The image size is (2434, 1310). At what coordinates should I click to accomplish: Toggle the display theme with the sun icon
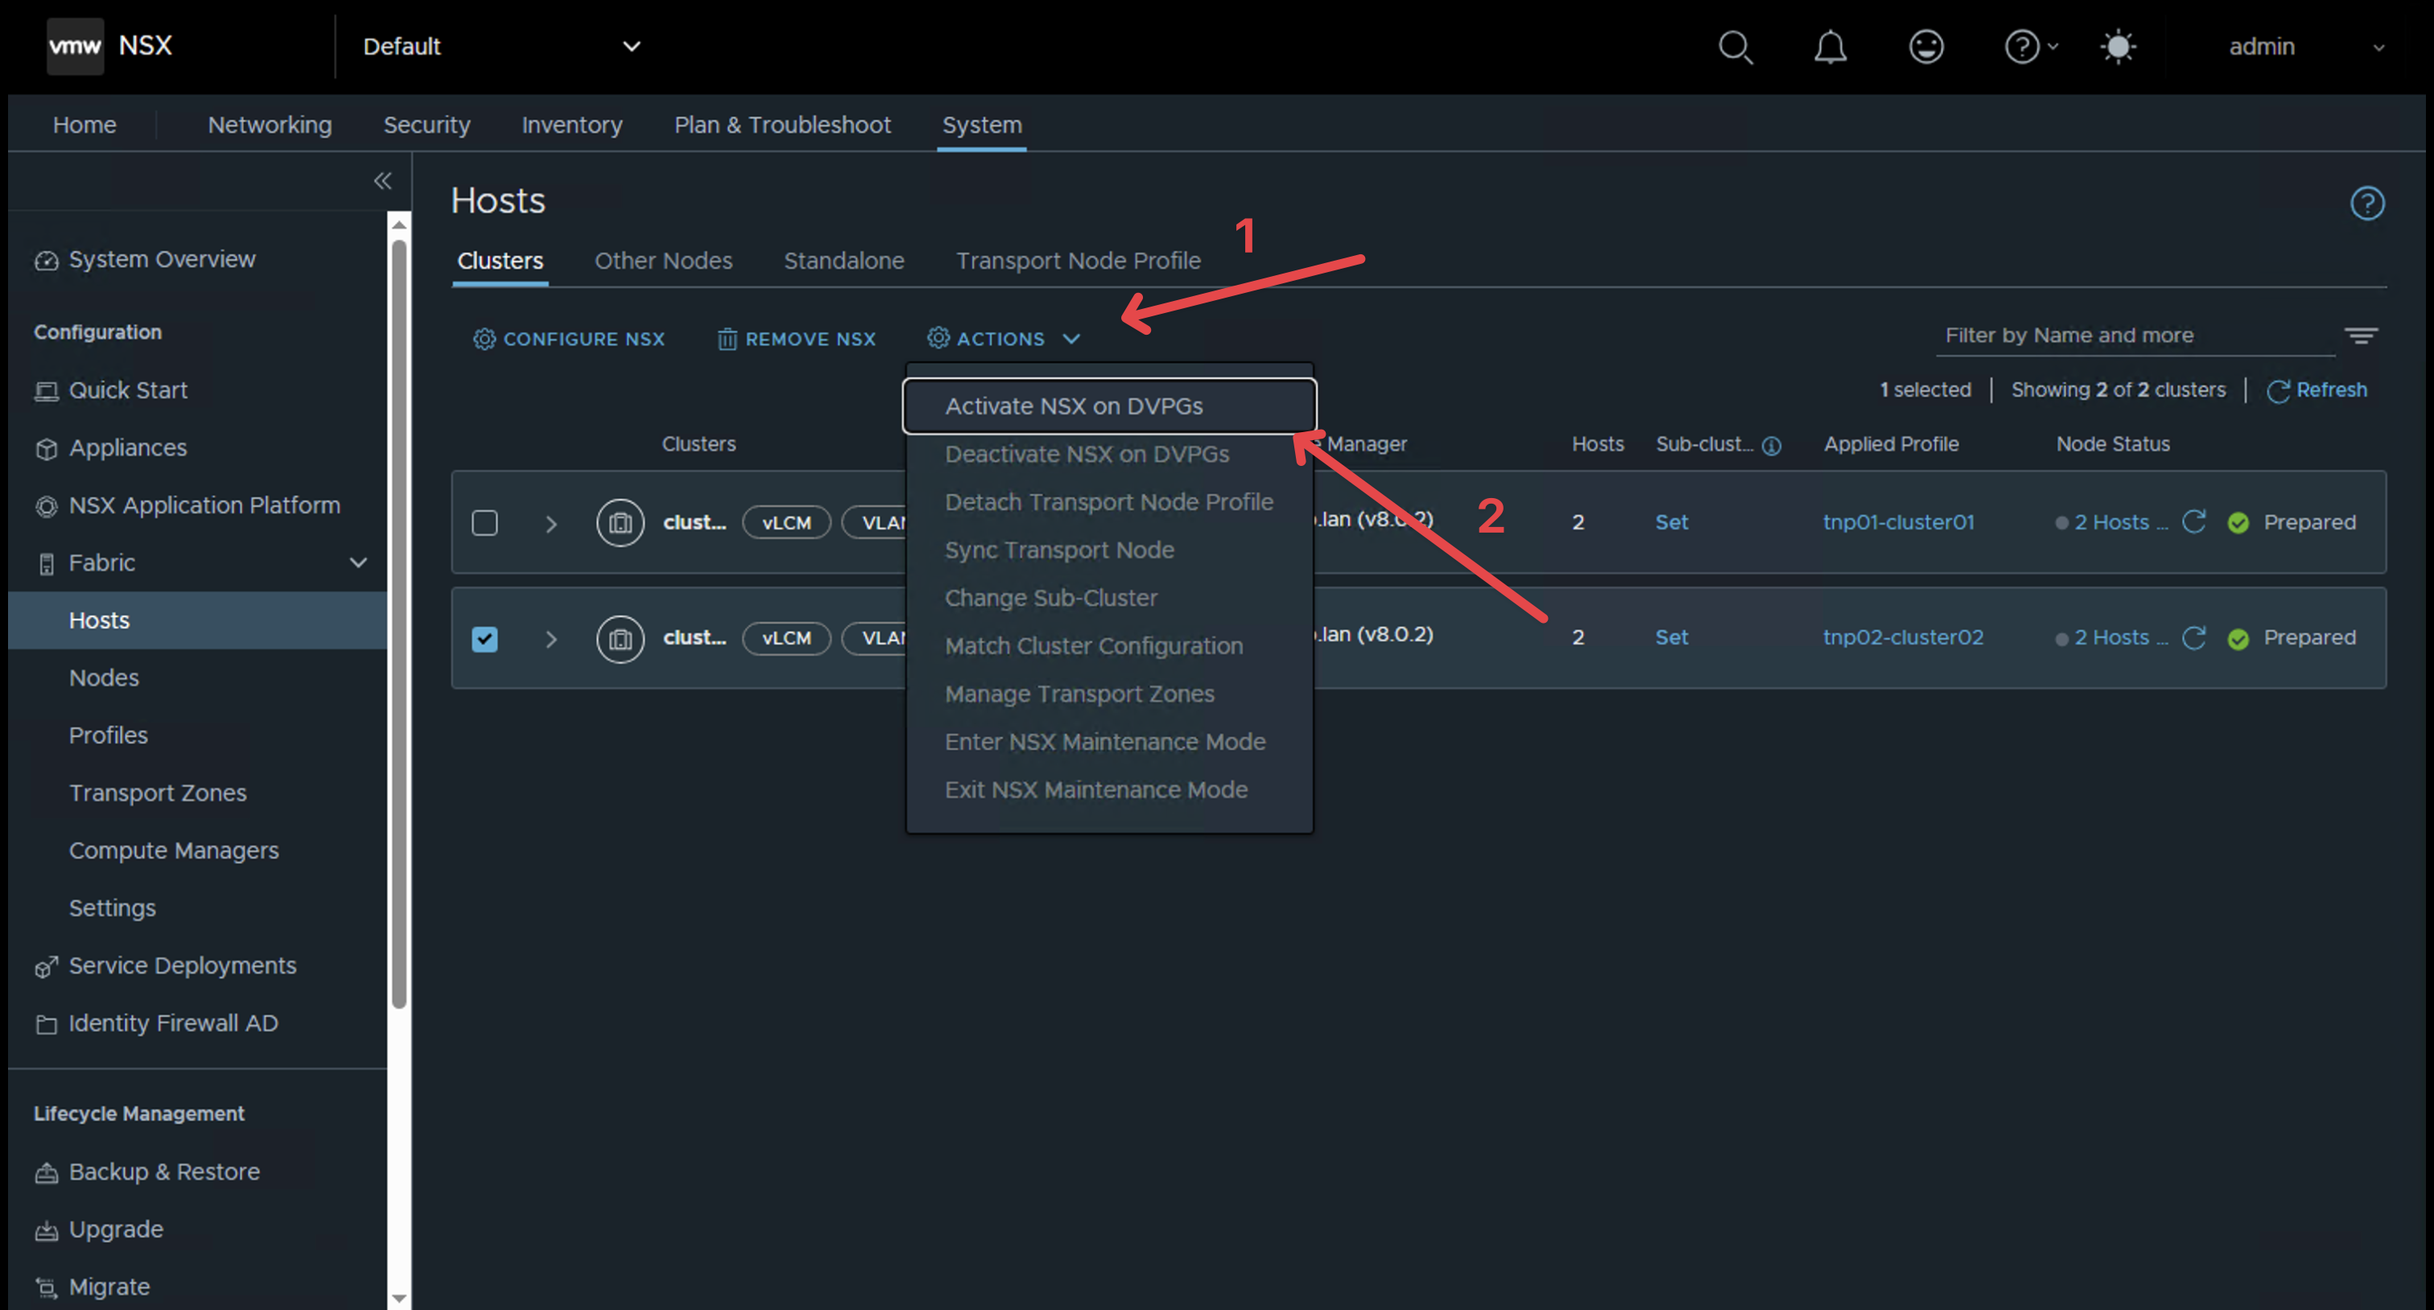(2118, 47)
